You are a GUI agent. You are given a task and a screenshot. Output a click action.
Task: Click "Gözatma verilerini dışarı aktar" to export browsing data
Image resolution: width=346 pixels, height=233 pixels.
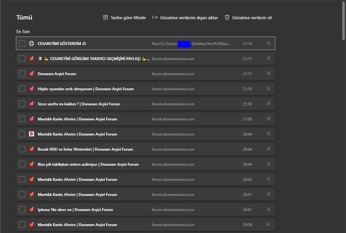click(x=189, y=18)
